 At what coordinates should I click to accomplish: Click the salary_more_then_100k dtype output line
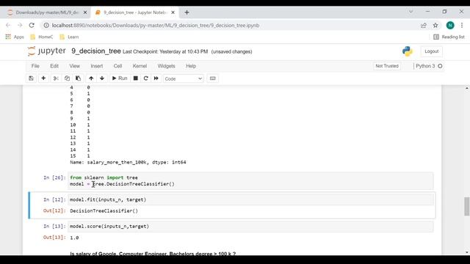[128, 162]
